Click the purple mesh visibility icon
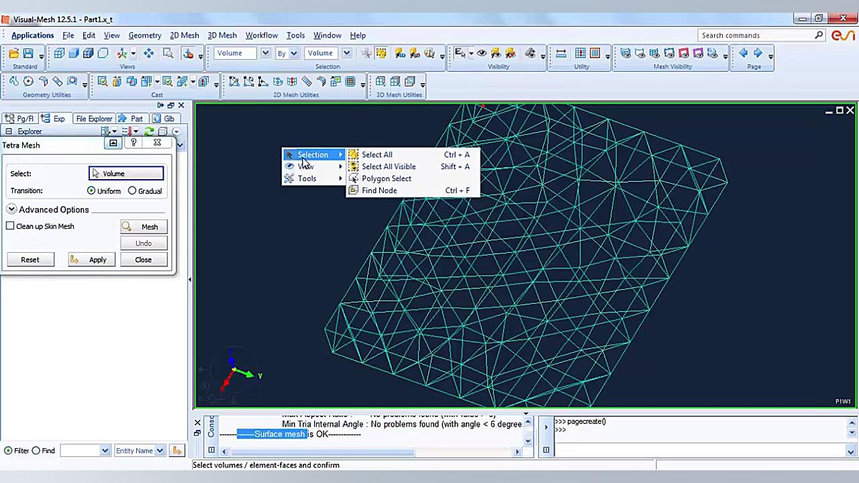 pos(698,53)
